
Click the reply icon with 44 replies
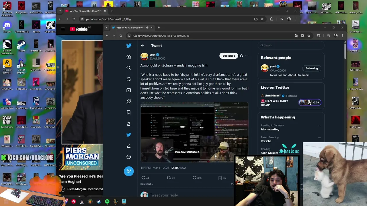click(x=143, y=178)
